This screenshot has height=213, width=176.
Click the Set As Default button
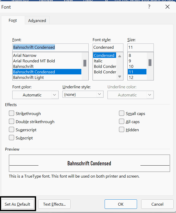point(18,204)
